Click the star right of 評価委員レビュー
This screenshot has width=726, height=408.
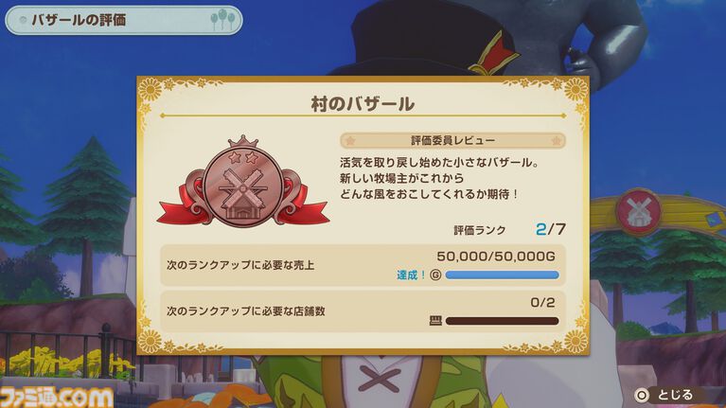tap(556, 140)
